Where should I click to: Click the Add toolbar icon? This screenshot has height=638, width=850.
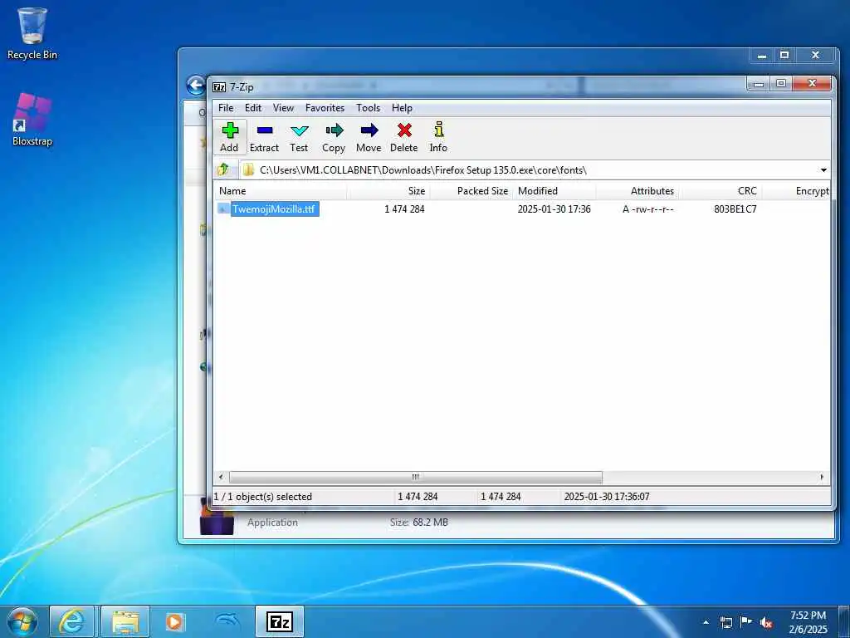pyautogui.click(x=229, y=137)
